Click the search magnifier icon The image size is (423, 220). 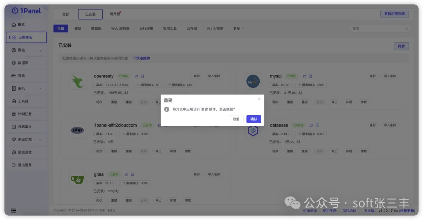[407, 29]
